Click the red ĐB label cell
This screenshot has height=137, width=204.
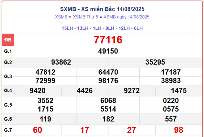click(x=8, y=40)
